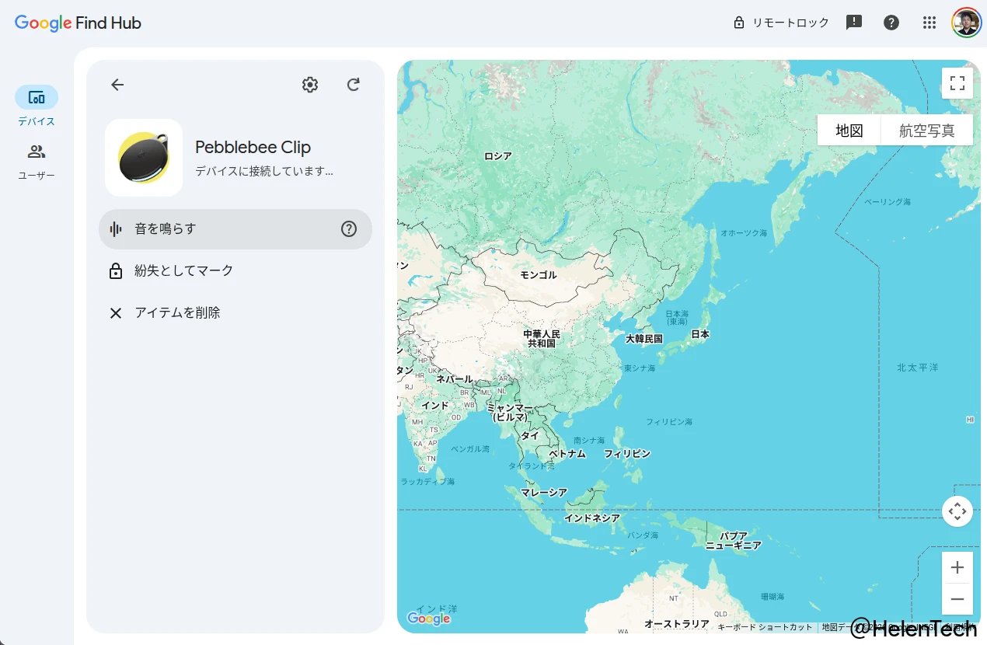The image size is (987, 645).
Task: Click アイテムを削除 to remove item
Action: click(x=177, y=312)
